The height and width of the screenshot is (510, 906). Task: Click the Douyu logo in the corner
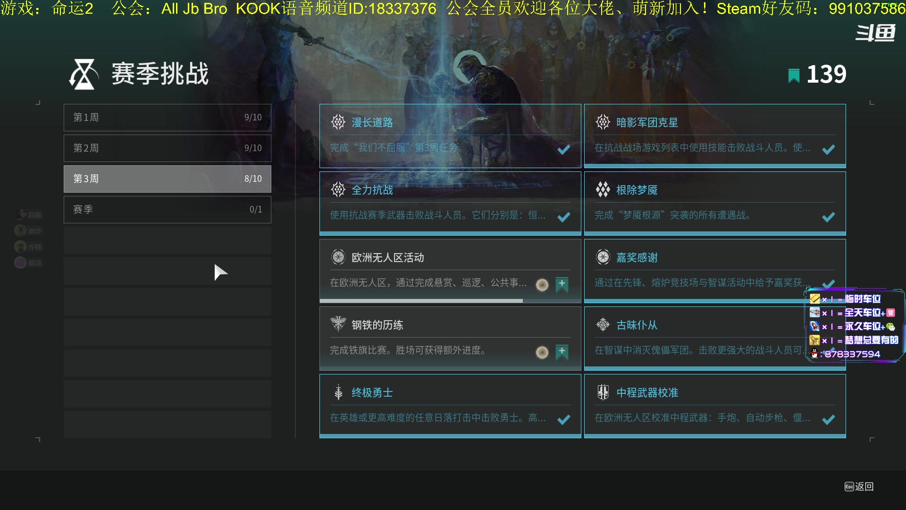pyautogui.click(x=875, y=33)
